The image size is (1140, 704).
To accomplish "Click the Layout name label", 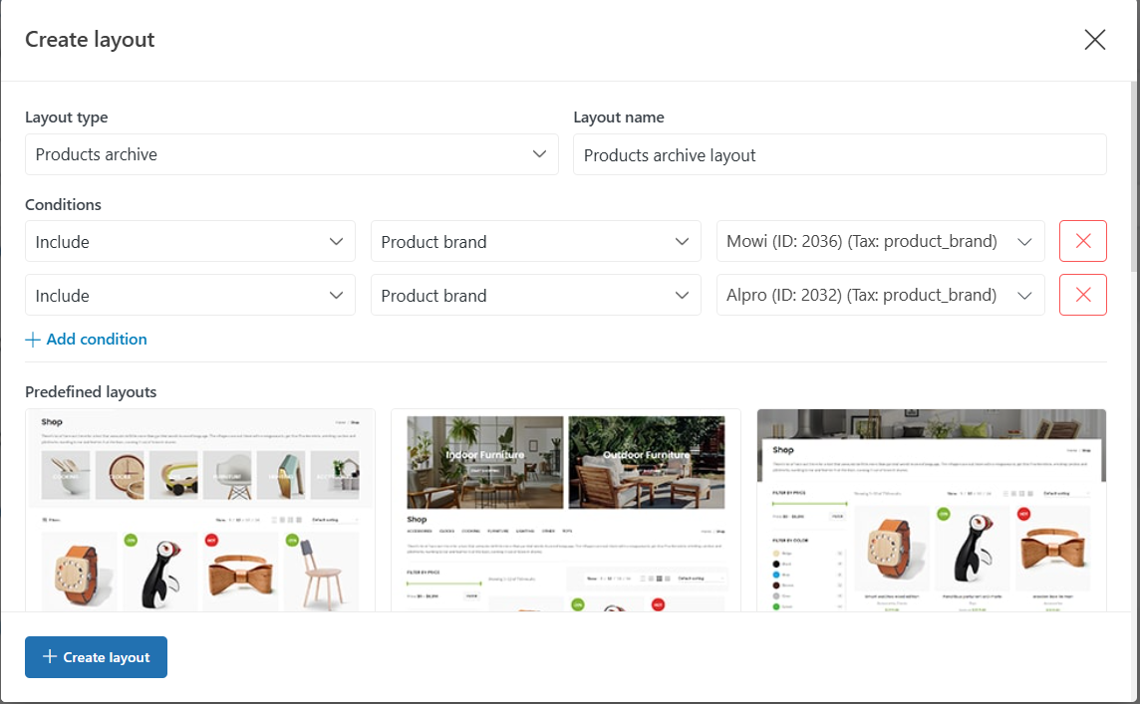I will tap(619, 117).
